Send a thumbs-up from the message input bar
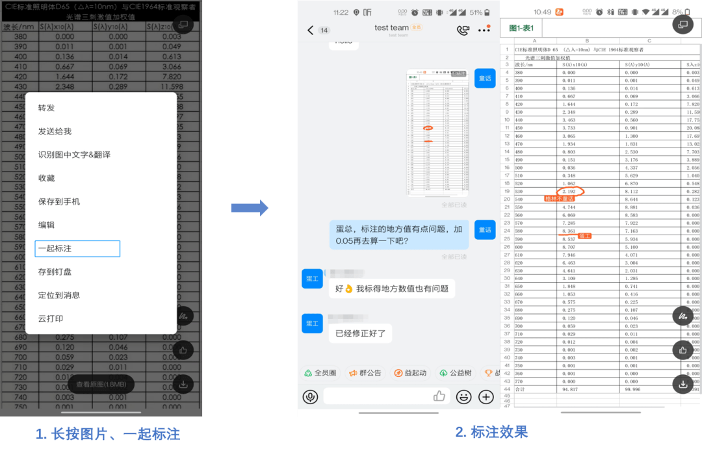This screenshot has height=451, width=702. [439, 396]
